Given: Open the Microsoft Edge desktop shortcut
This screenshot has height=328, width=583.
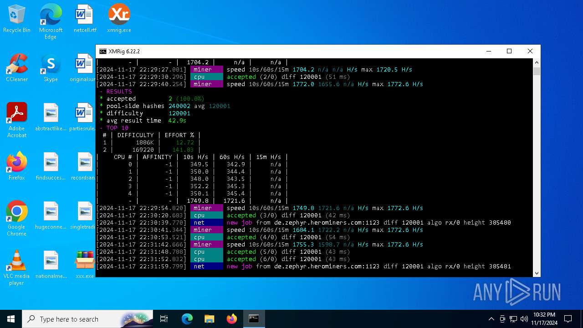Looking at the screenshot, I should point(51,21).
